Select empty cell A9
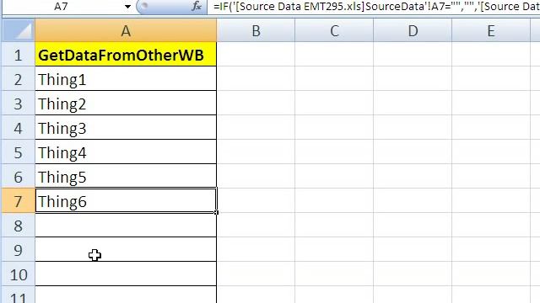540x303 pixels. [x=126, y=250]
